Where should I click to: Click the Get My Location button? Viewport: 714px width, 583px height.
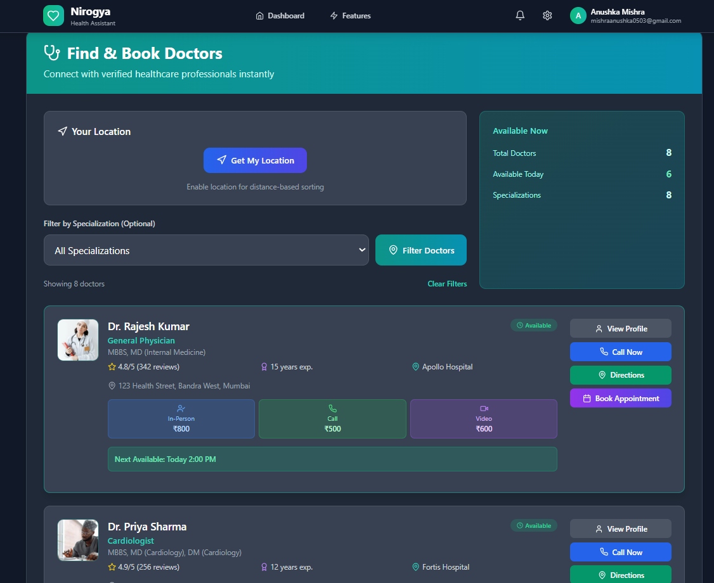(255, 160)
